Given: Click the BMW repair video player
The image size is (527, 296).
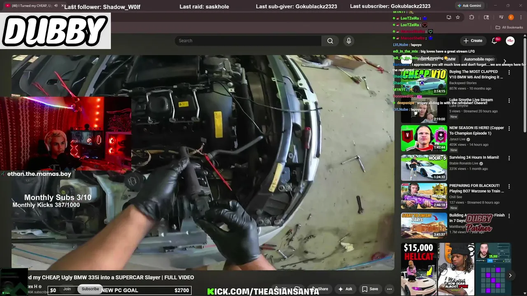Looking at the screenshot, I should [x=203, y=162].
